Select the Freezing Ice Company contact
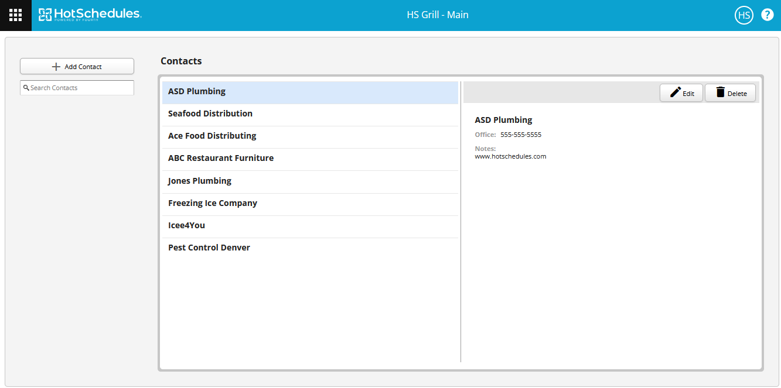Screen dimensions: 781x388 tap(310, 204)
